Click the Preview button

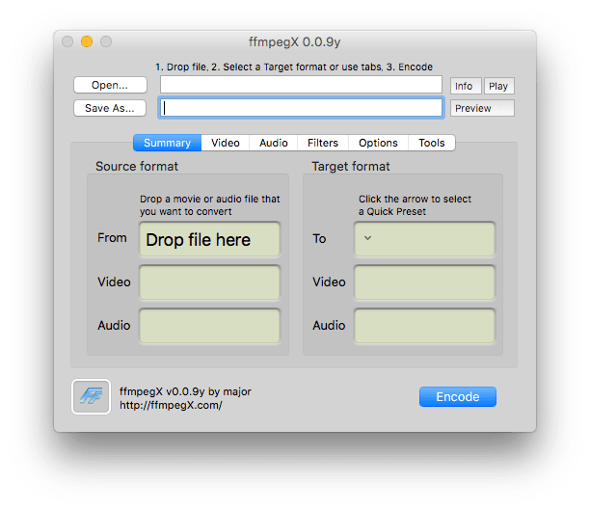click(x=482, y=108)
